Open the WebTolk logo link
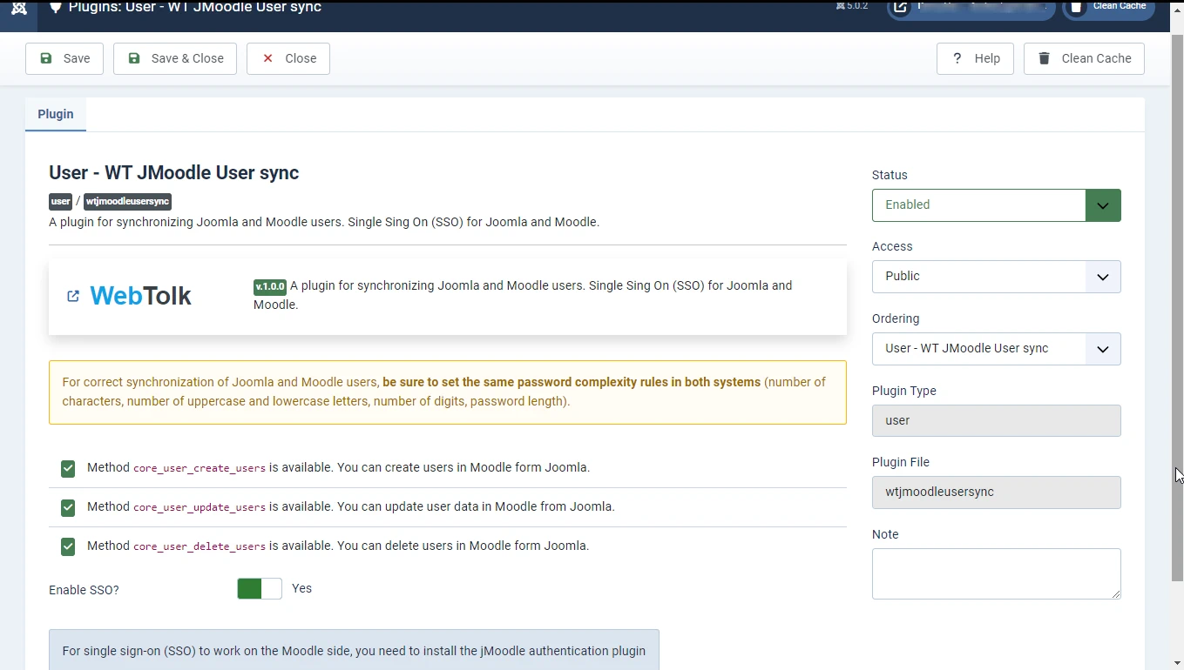The height and width of the screenshot is (670, 1184). (x=140, y=296)
